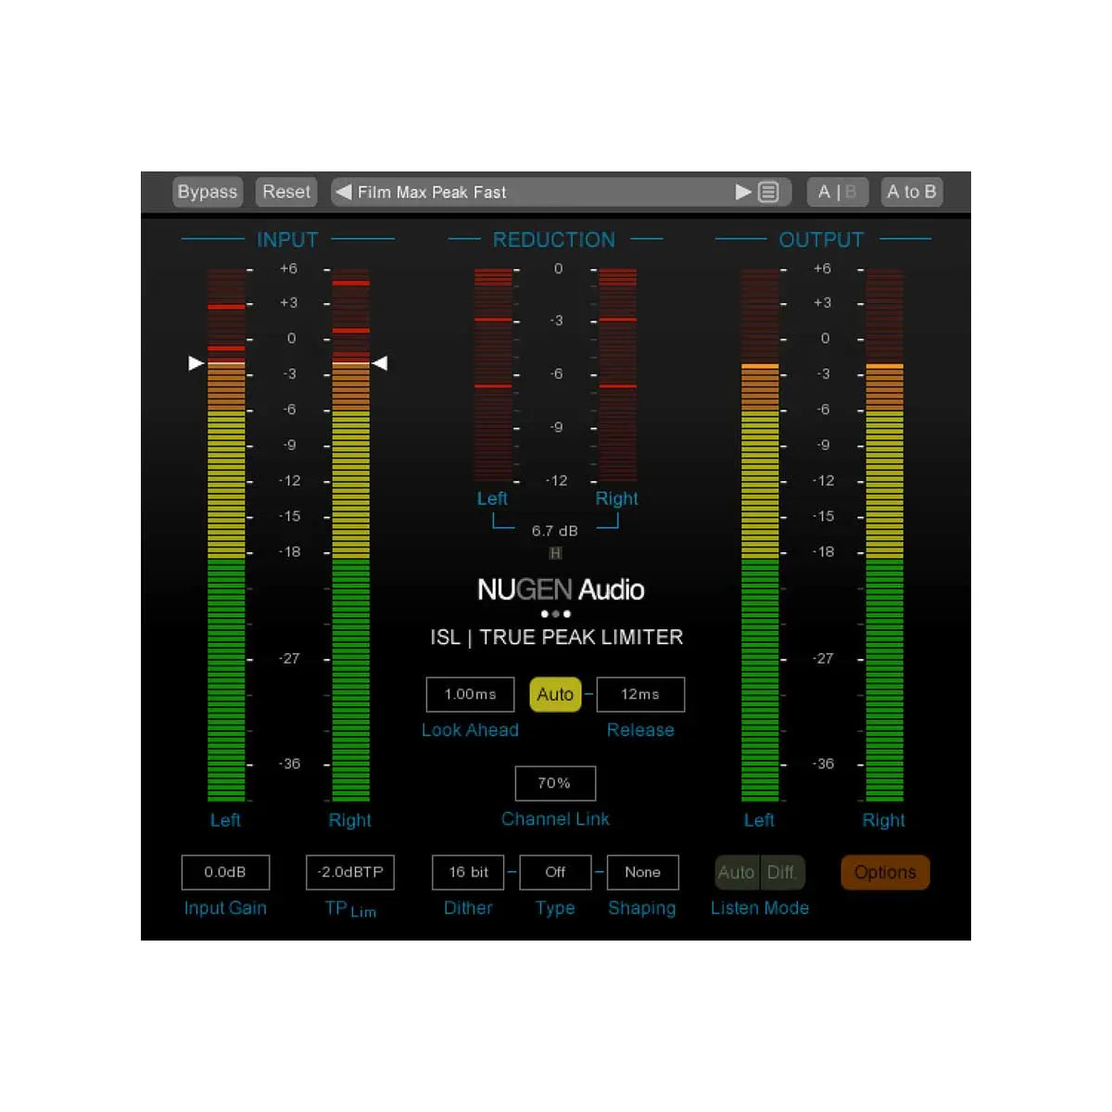Click the A to B copy button
The height and width of the screenshot is (1112, 1112).
[x=911, y=192]
